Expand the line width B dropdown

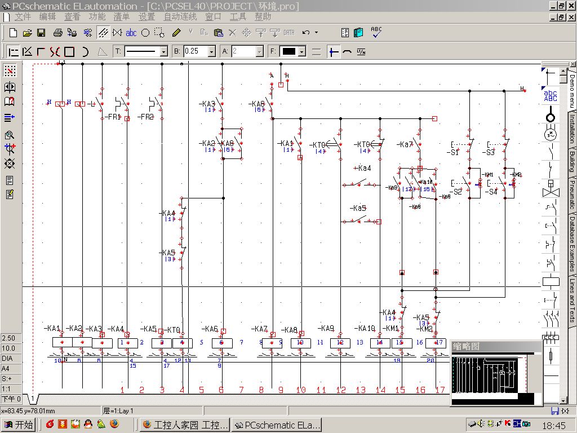(212, 52)
